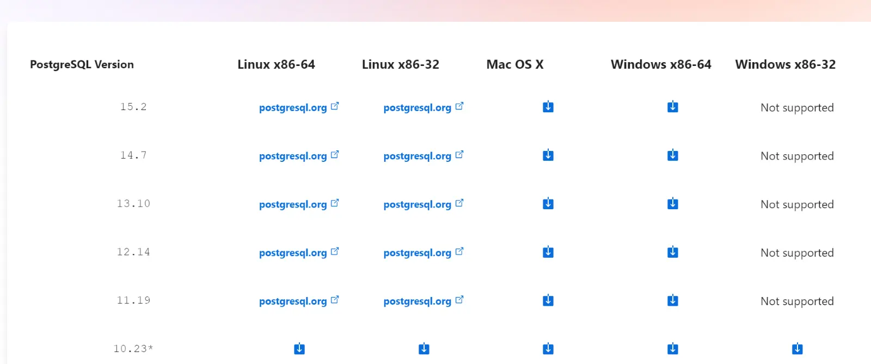
Task: Click Not supported in the 14.7 row
Action: (x=797, y=156)
